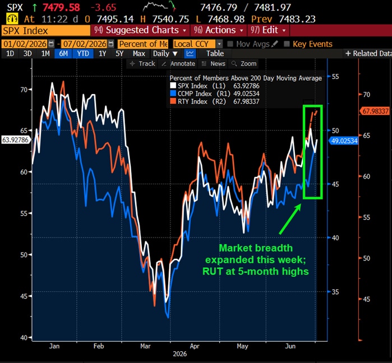Open the start date calendar icon
This screenshot has width=392, height=363.
point(51,44)
